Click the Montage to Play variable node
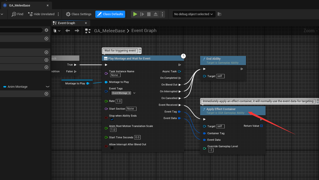 [x=77, y=83]
